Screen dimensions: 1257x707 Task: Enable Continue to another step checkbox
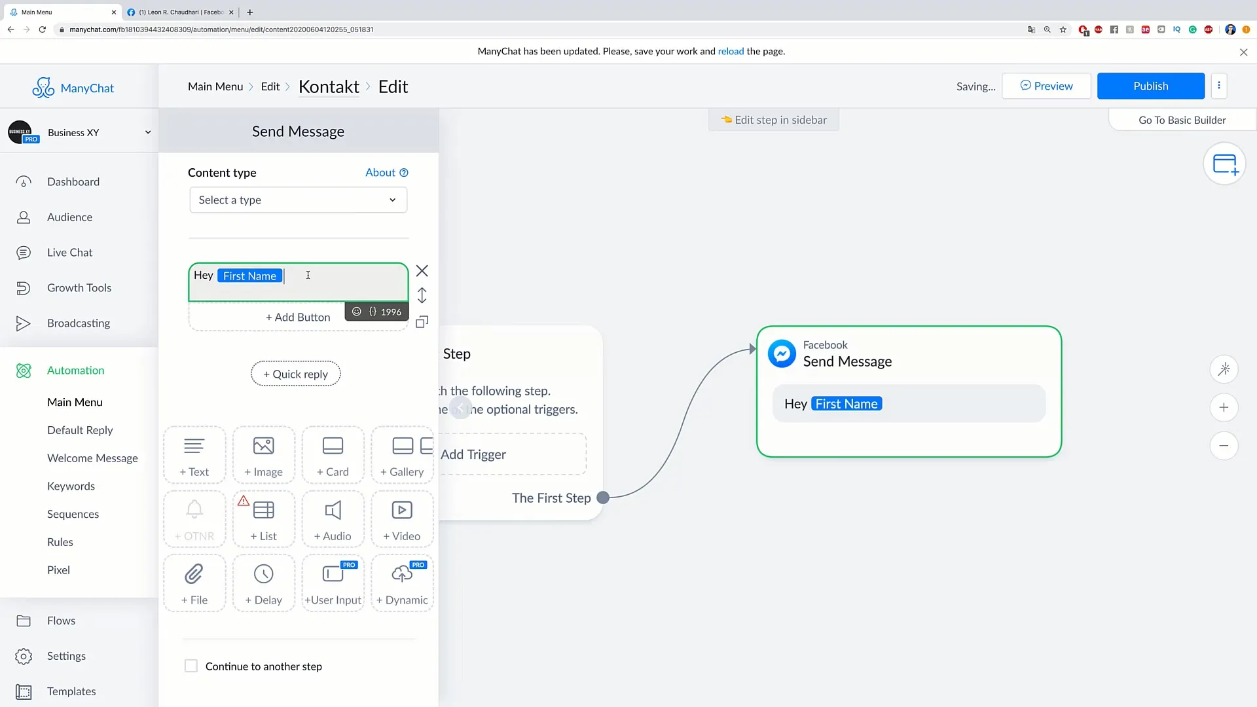pyautogui.click(x=191, y=666)
